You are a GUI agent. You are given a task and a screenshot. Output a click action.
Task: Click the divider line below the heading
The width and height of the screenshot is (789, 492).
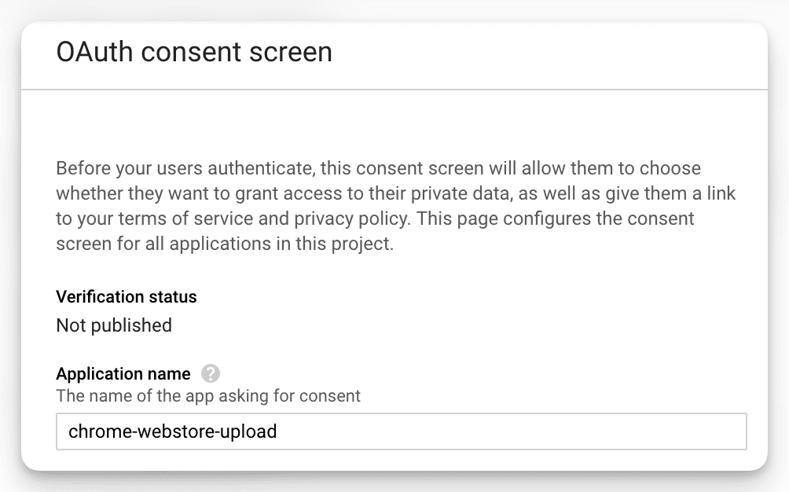click(394, 90)
